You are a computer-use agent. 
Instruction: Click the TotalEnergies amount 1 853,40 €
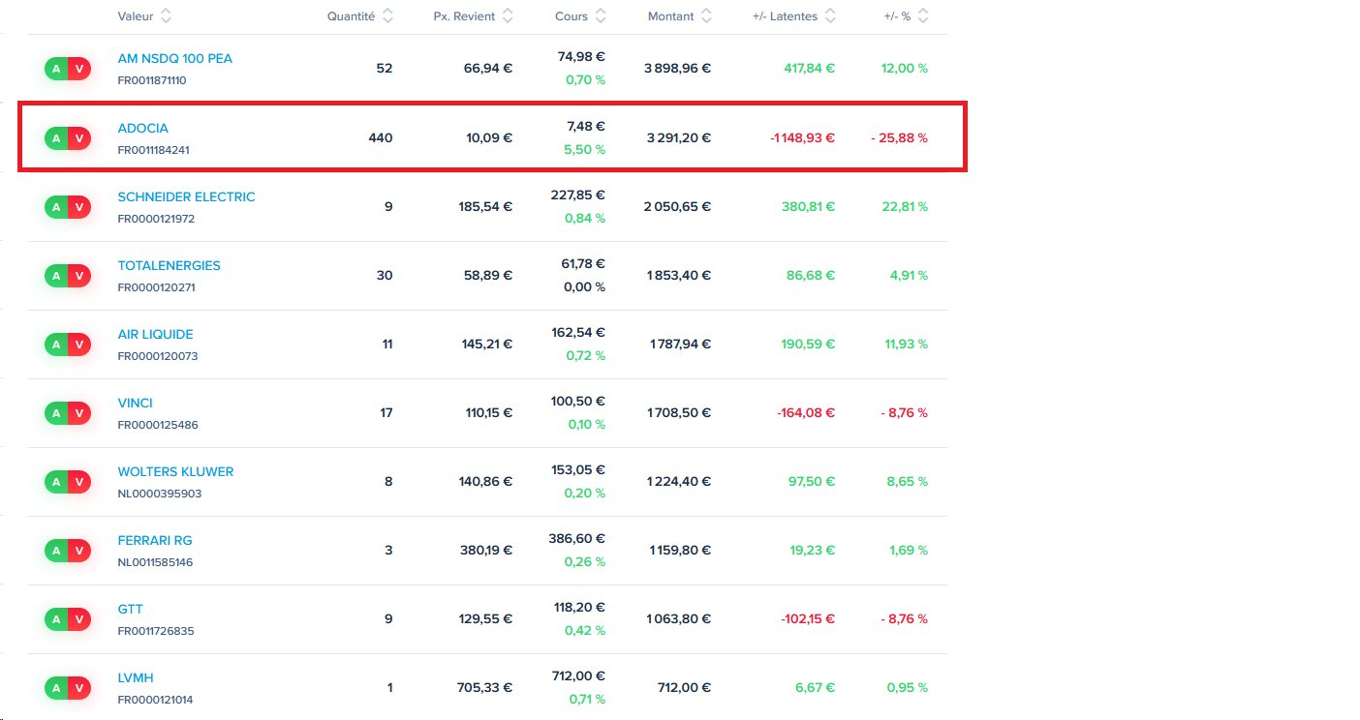coord(679,276)
